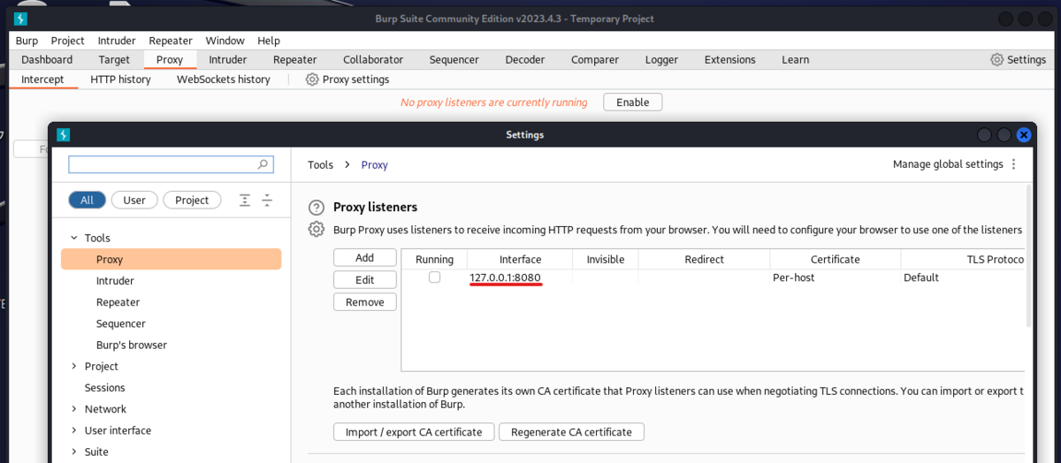This screenshot has width=1061, height=463.
Task: Collapse the Tools tree node
Action: [x=74, y=239]
